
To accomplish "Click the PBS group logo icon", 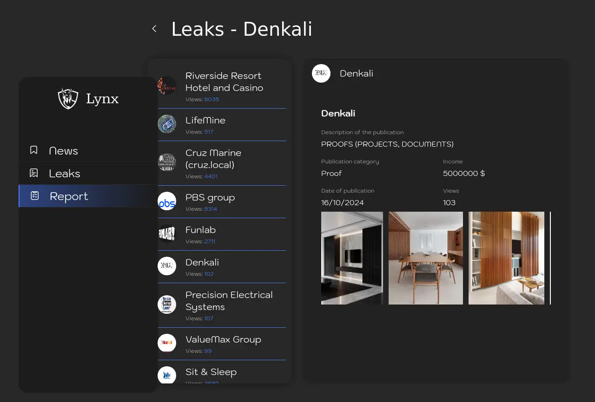I will [x=167, y=201].
